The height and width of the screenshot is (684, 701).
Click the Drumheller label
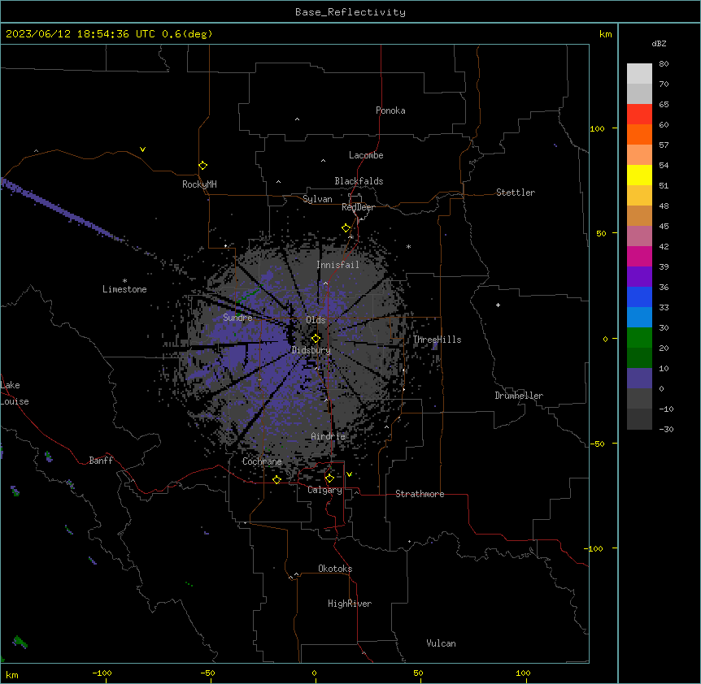click(x=519, y=396)
